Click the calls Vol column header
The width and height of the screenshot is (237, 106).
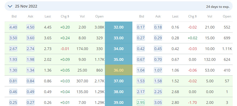pos(82,16)
